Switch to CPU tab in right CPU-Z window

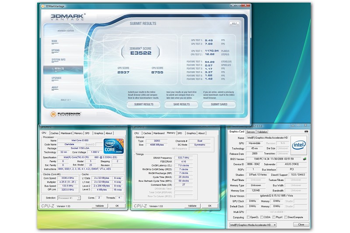[x=136, y=133]
